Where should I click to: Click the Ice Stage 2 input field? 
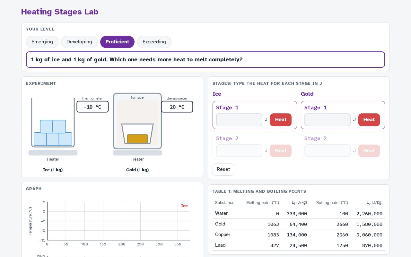point(239,151)
